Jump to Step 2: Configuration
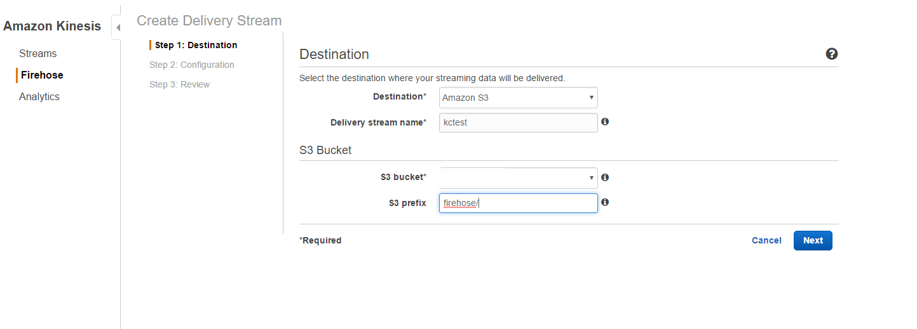 coord(191,65)
